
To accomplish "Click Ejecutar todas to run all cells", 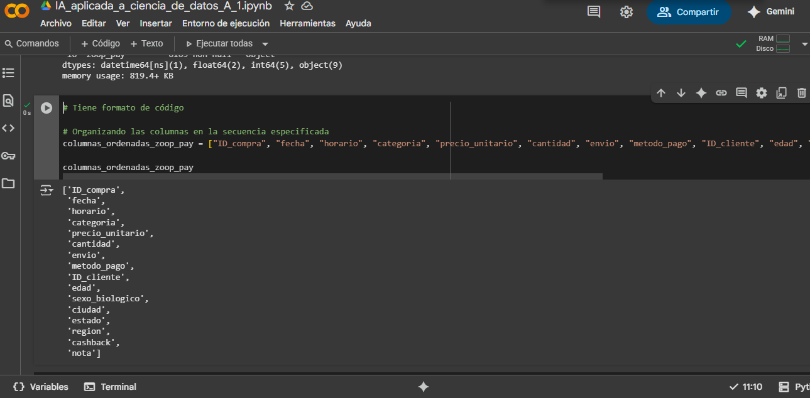I will pyautogui.click(x=219, y=43).
